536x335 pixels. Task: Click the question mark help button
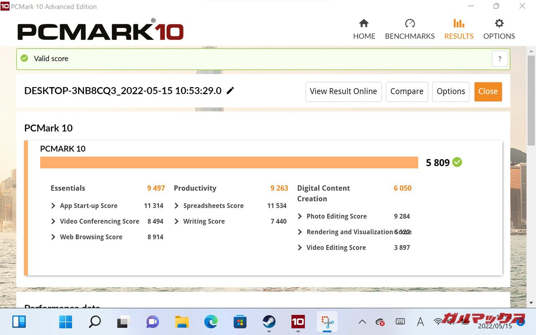pyautogui.click(x=500, y=59)
